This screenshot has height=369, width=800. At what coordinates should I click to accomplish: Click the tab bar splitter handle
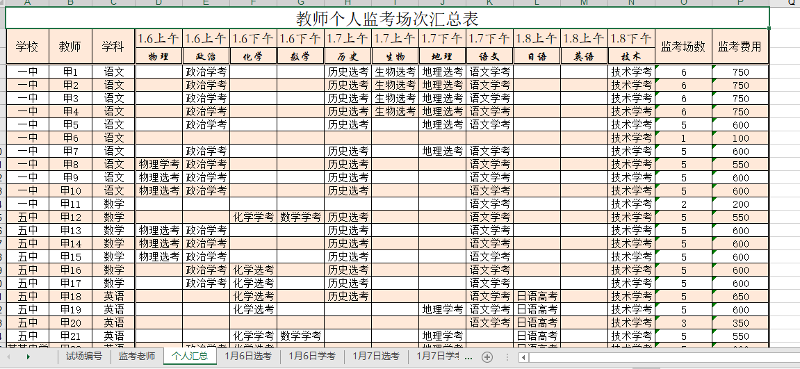click(507, 356)
